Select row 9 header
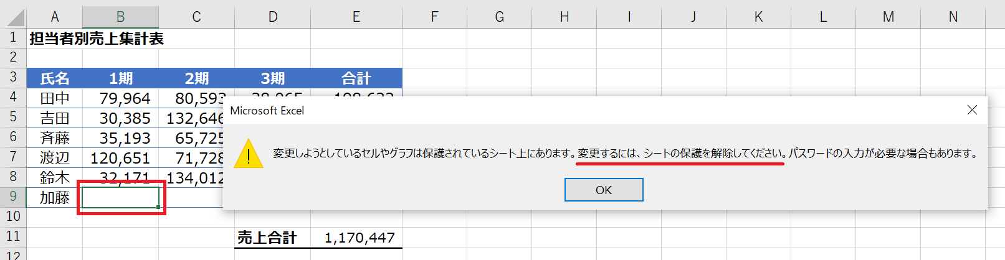This screenshot has height=260, width=1005. coord(13,197)
